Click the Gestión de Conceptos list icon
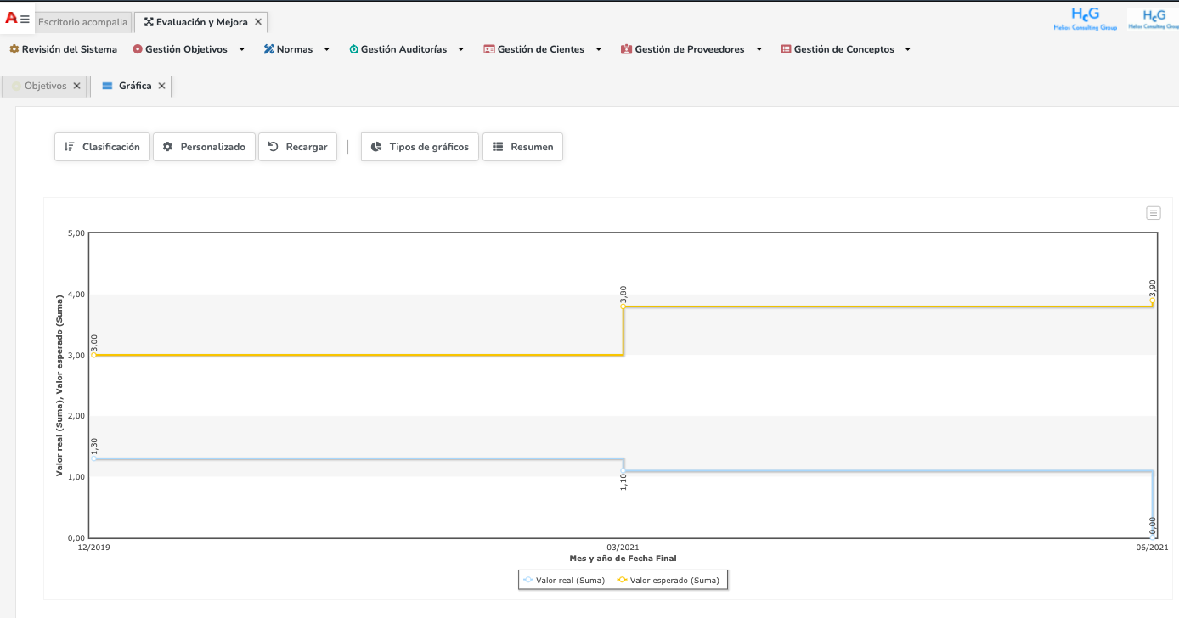 pyautogui.click(x=786, y=49)
